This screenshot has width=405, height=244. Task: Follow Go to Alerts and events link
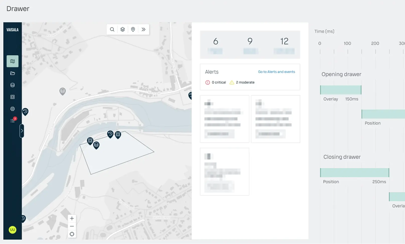pos(276,72)
